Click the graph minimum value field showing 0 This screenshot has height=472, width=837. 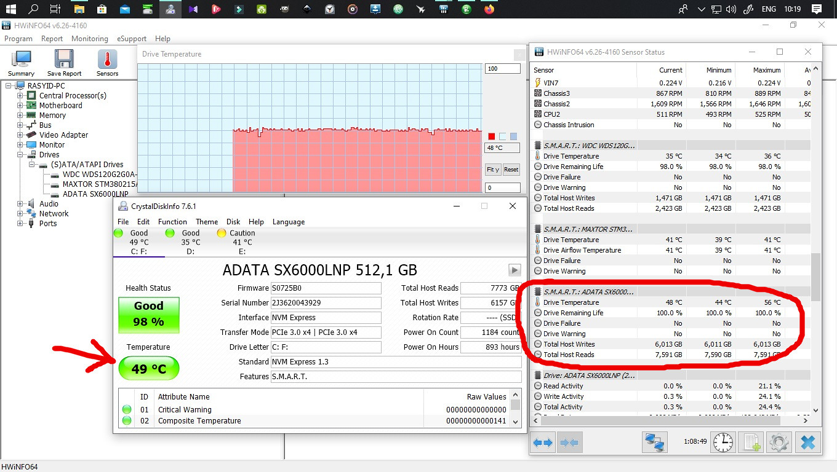coord(503,187)
